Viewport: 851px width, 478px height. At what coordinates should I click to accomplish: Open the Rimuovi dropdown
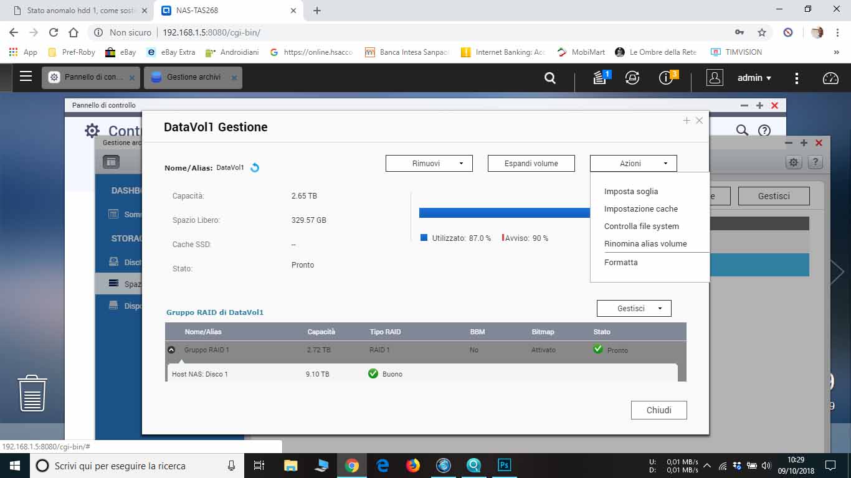click(429, 163)
